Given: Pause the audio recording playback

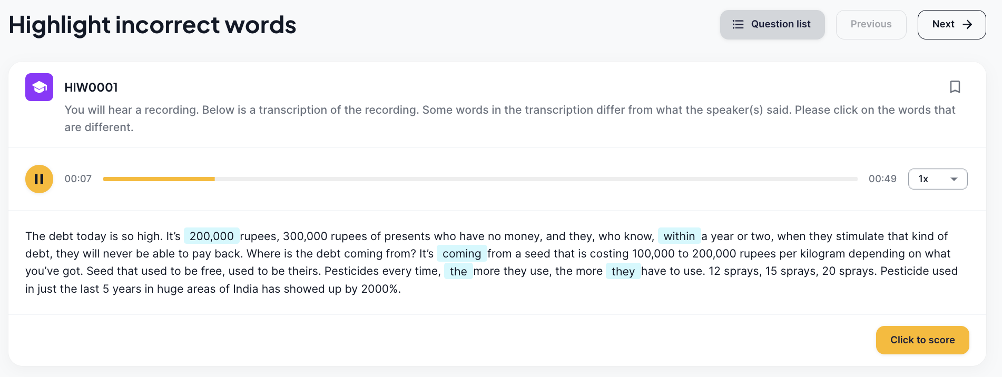Looking at the screenshot, I should click(x=39, y=179).
